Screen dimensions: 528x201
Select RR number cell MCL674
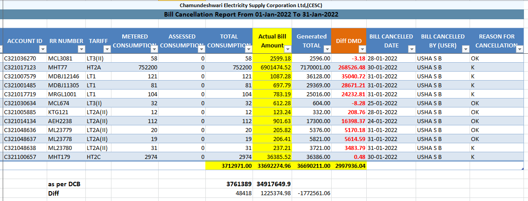pyautogui.click(x=66, y=103)
